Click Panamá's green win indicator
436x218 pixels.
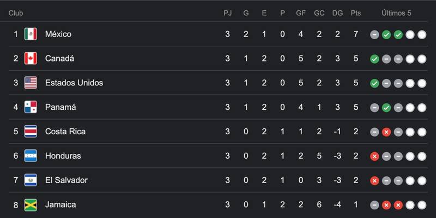pos(386,108)
